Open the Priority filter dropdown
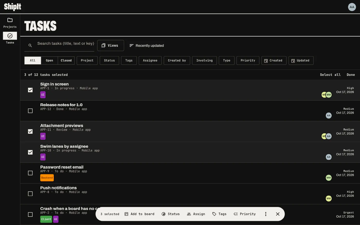 (x=248, y=60)
